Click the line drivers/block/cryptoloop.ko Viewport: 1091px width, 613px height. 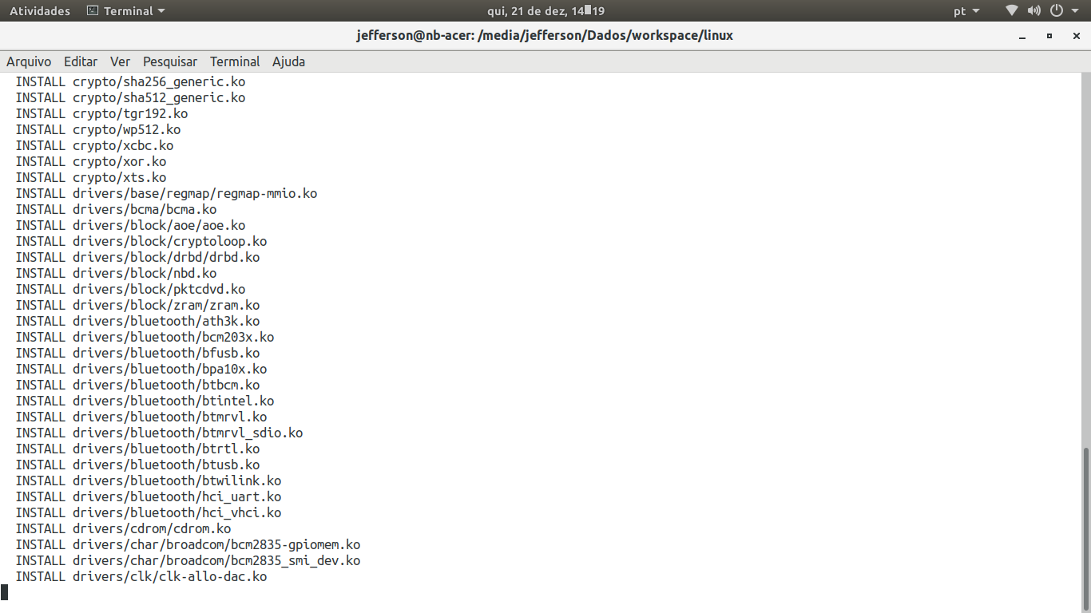tap(141, 241)
